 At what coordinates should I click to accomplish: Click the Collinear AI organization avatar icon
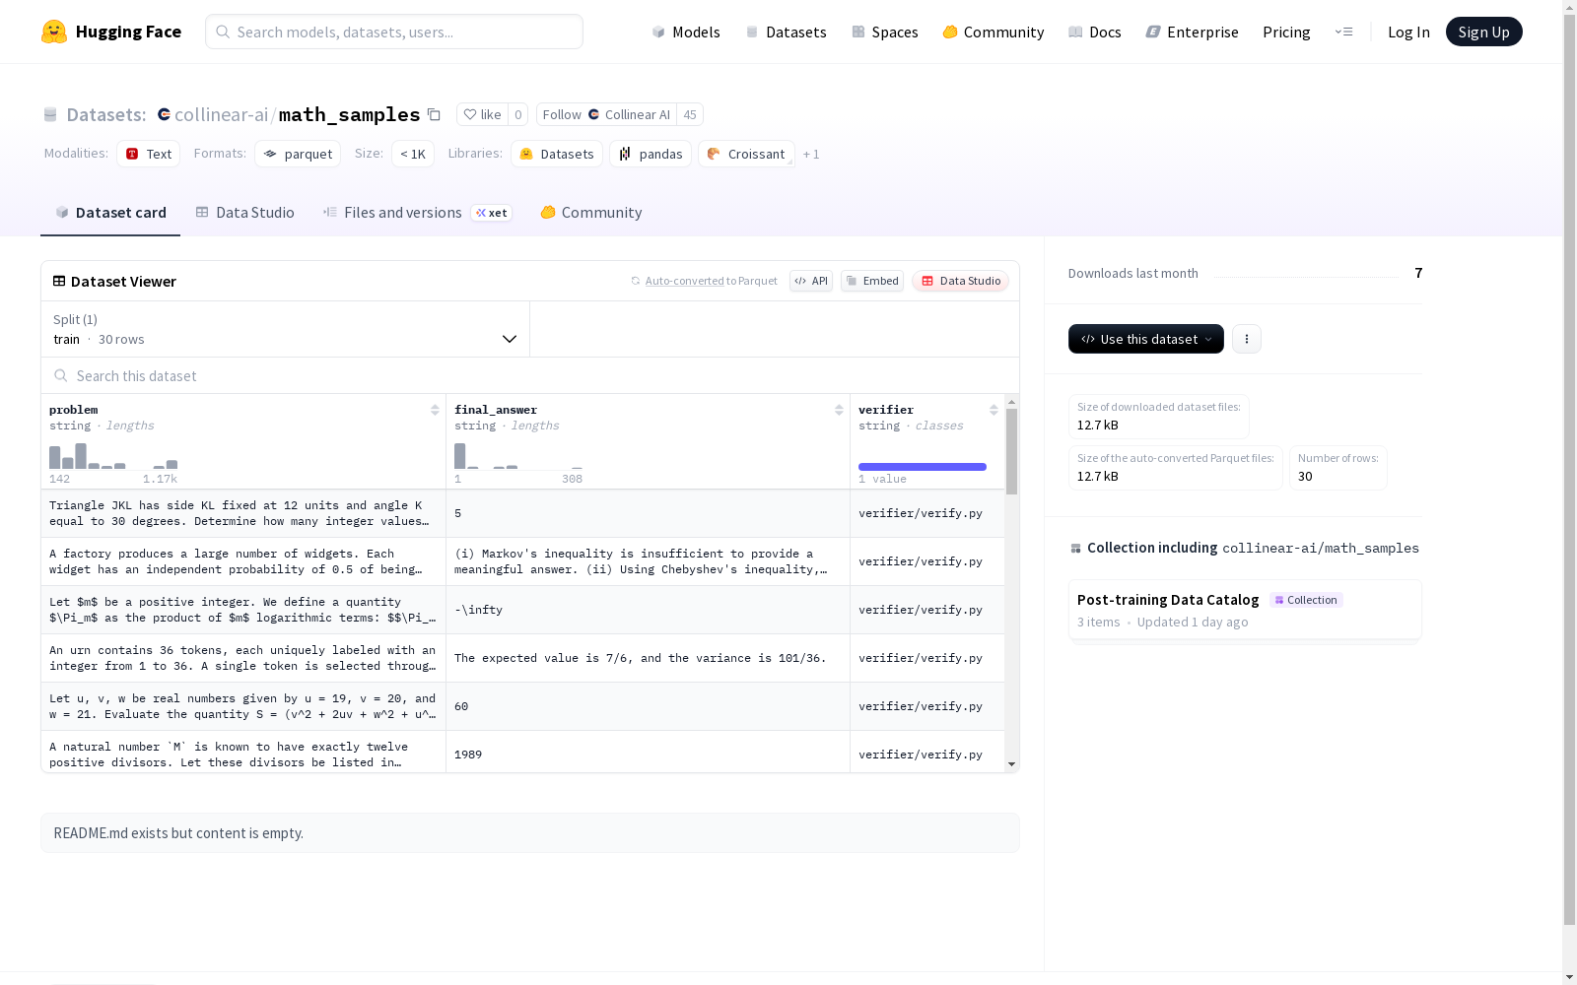click(x=594, y=114)
